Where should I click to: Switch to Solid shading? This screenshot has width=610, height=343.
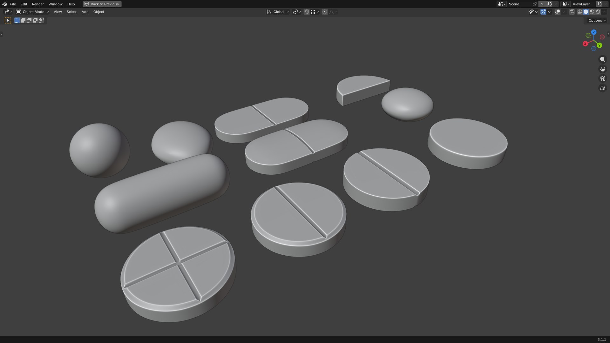coord(586,12)
